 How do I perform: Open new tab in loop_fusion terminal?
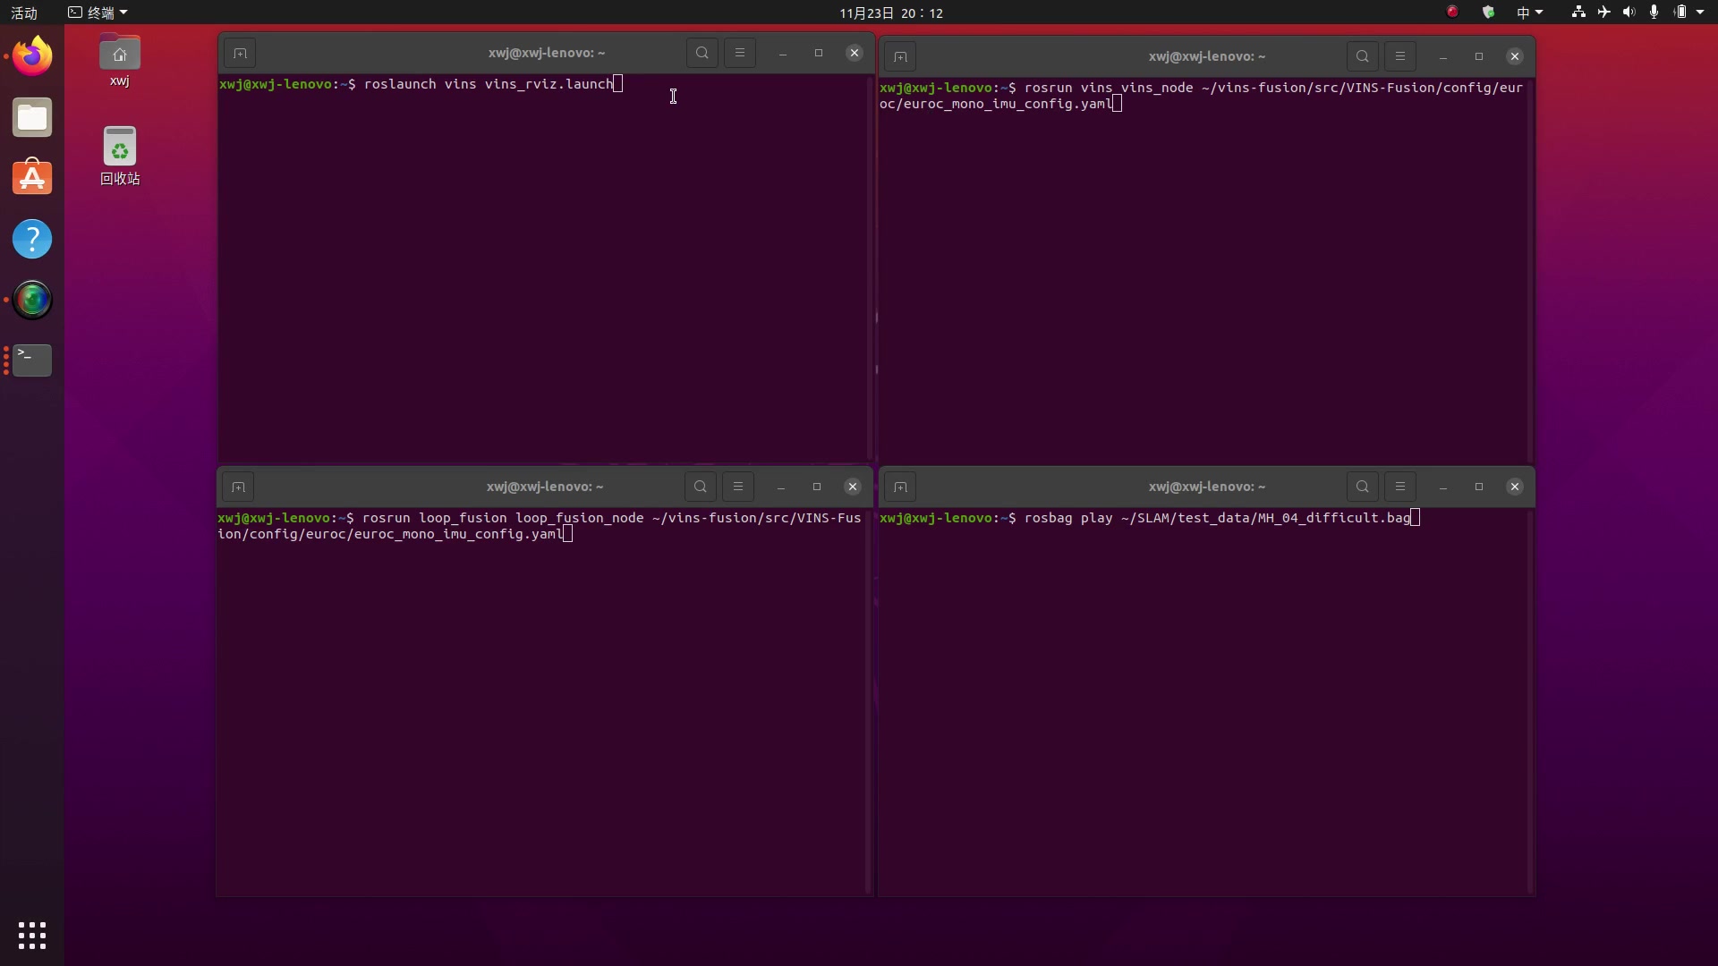(x=238, y=487)
